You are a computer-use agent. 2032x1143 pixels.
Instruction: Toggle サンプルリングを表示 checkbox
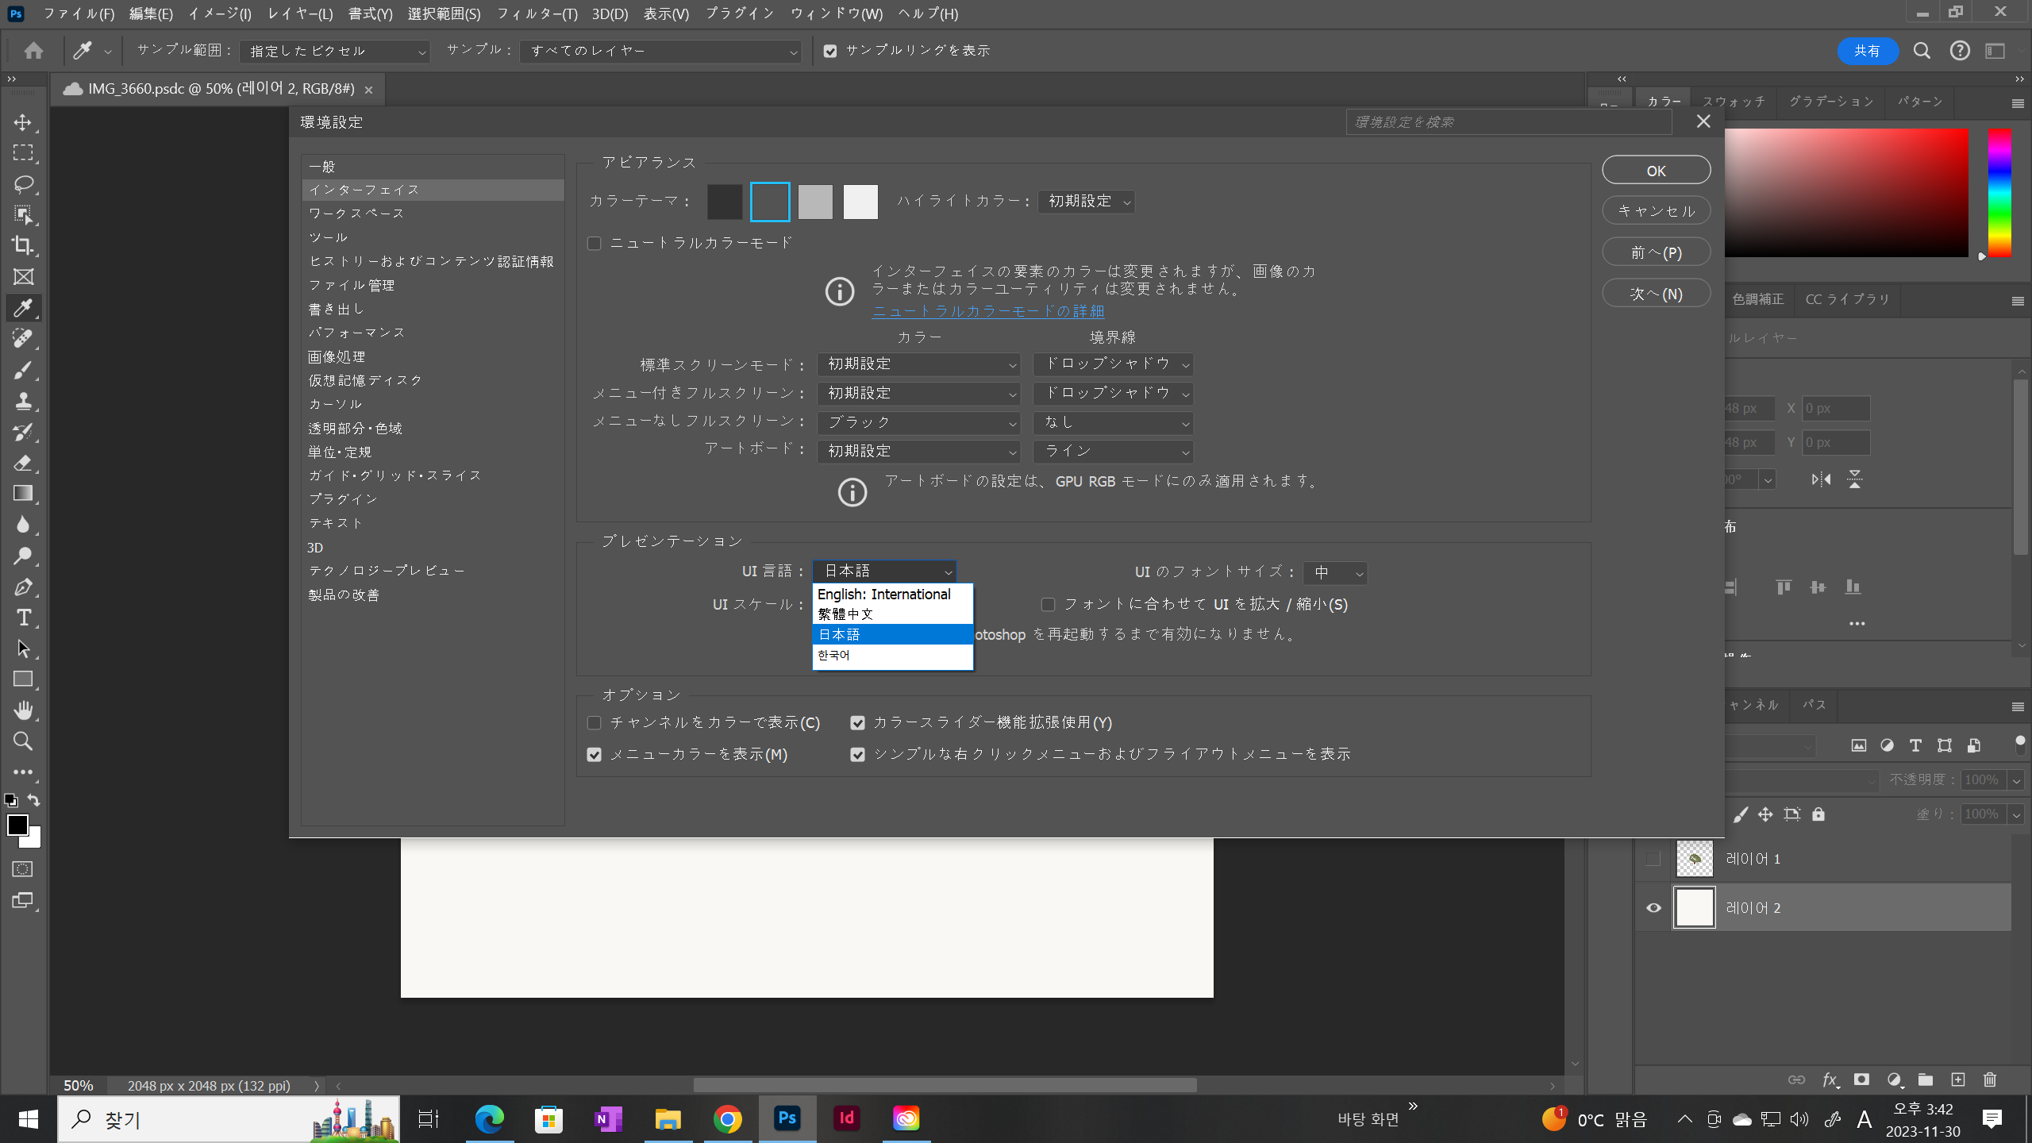tap(830, 51)
